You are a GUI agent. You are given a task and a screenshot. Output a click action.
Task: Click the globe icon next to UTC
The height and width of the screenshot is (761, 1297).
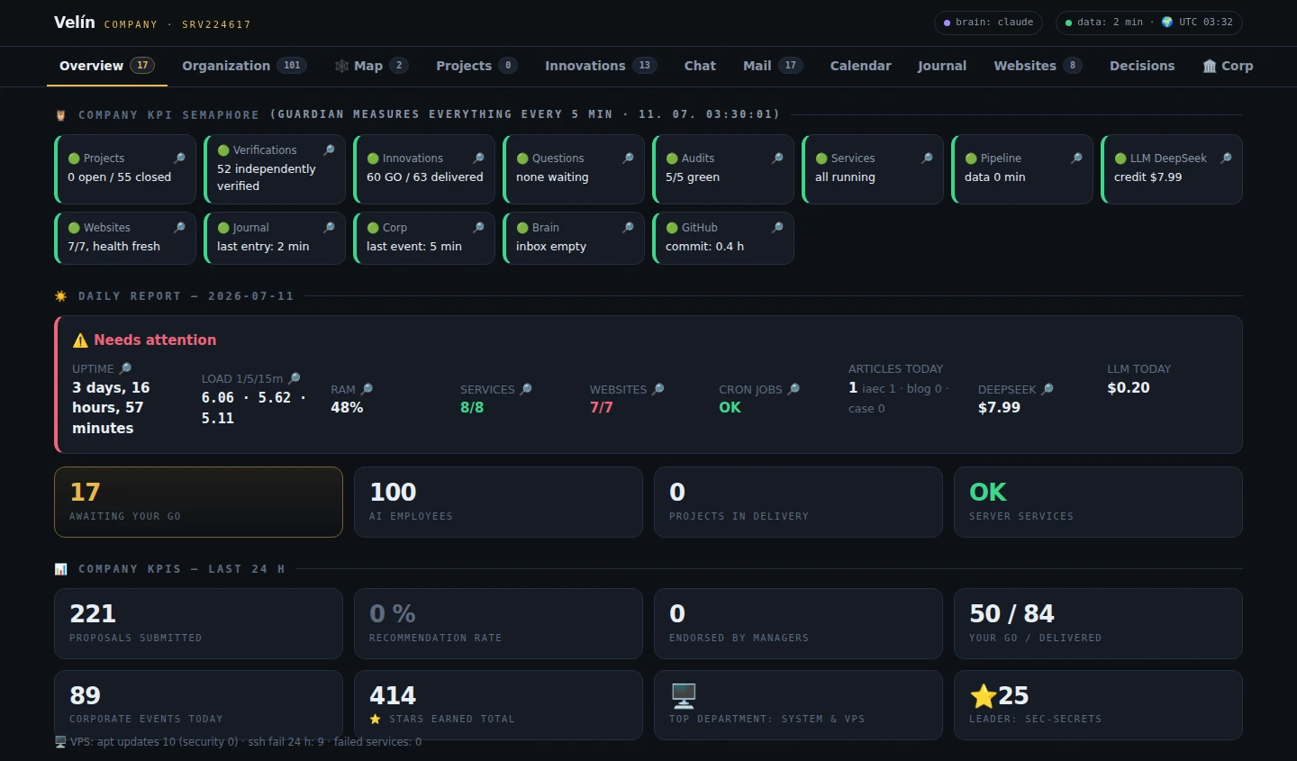tap(1167, 22)
